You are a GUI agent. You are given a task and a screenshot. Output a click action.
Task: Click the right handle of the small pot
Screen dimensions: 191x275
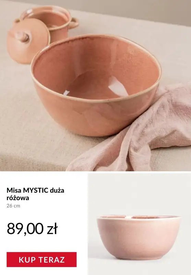pos(73,23)
